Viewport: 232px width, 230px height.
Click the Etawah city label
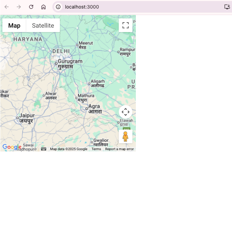point(126,123)
